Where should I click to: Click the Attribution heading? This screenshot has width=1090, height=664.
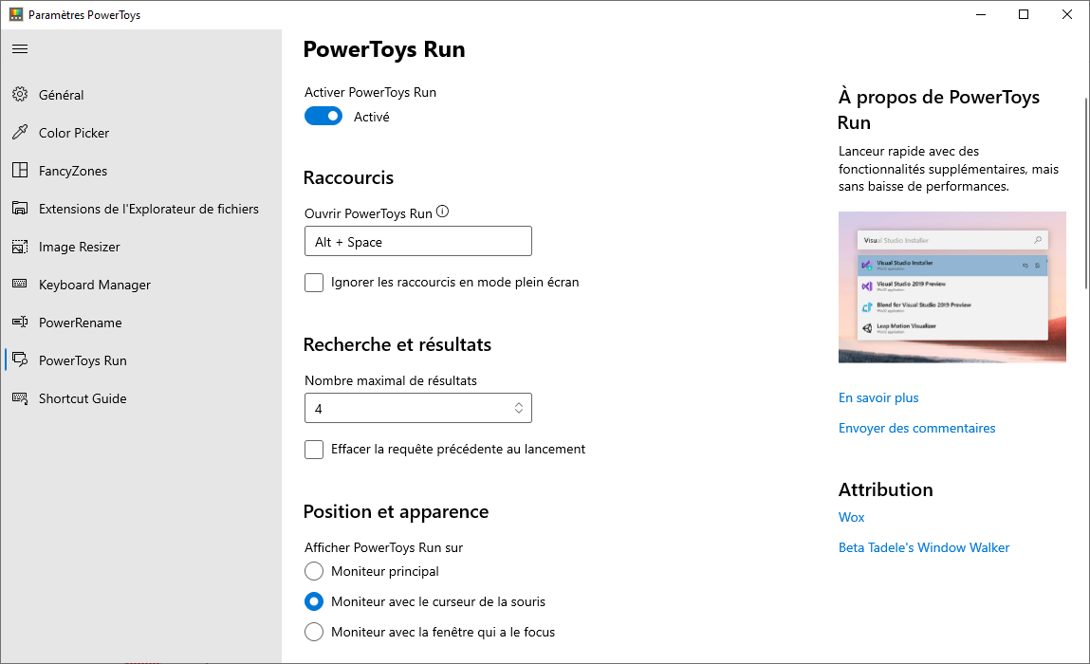[886, 489]
